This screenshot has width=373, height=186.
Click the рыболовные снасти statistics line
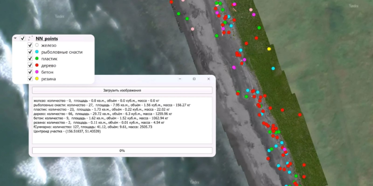[x=112, y=105]
